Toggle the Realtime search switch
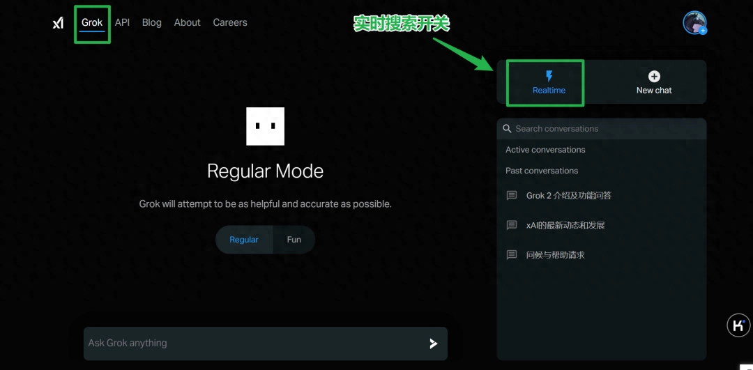 pos(549,82)
